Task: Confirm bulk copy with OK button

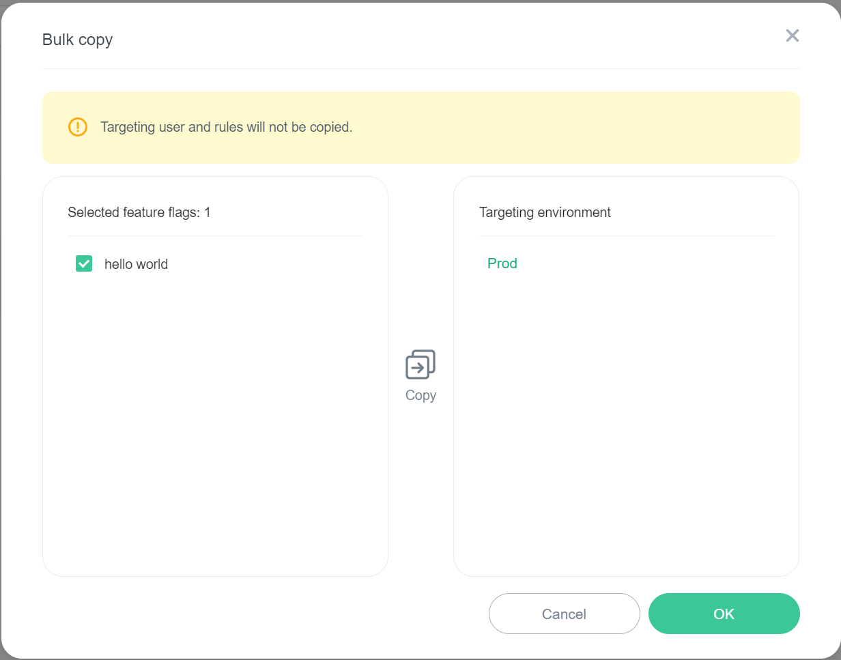Action: tap(724, 614)
